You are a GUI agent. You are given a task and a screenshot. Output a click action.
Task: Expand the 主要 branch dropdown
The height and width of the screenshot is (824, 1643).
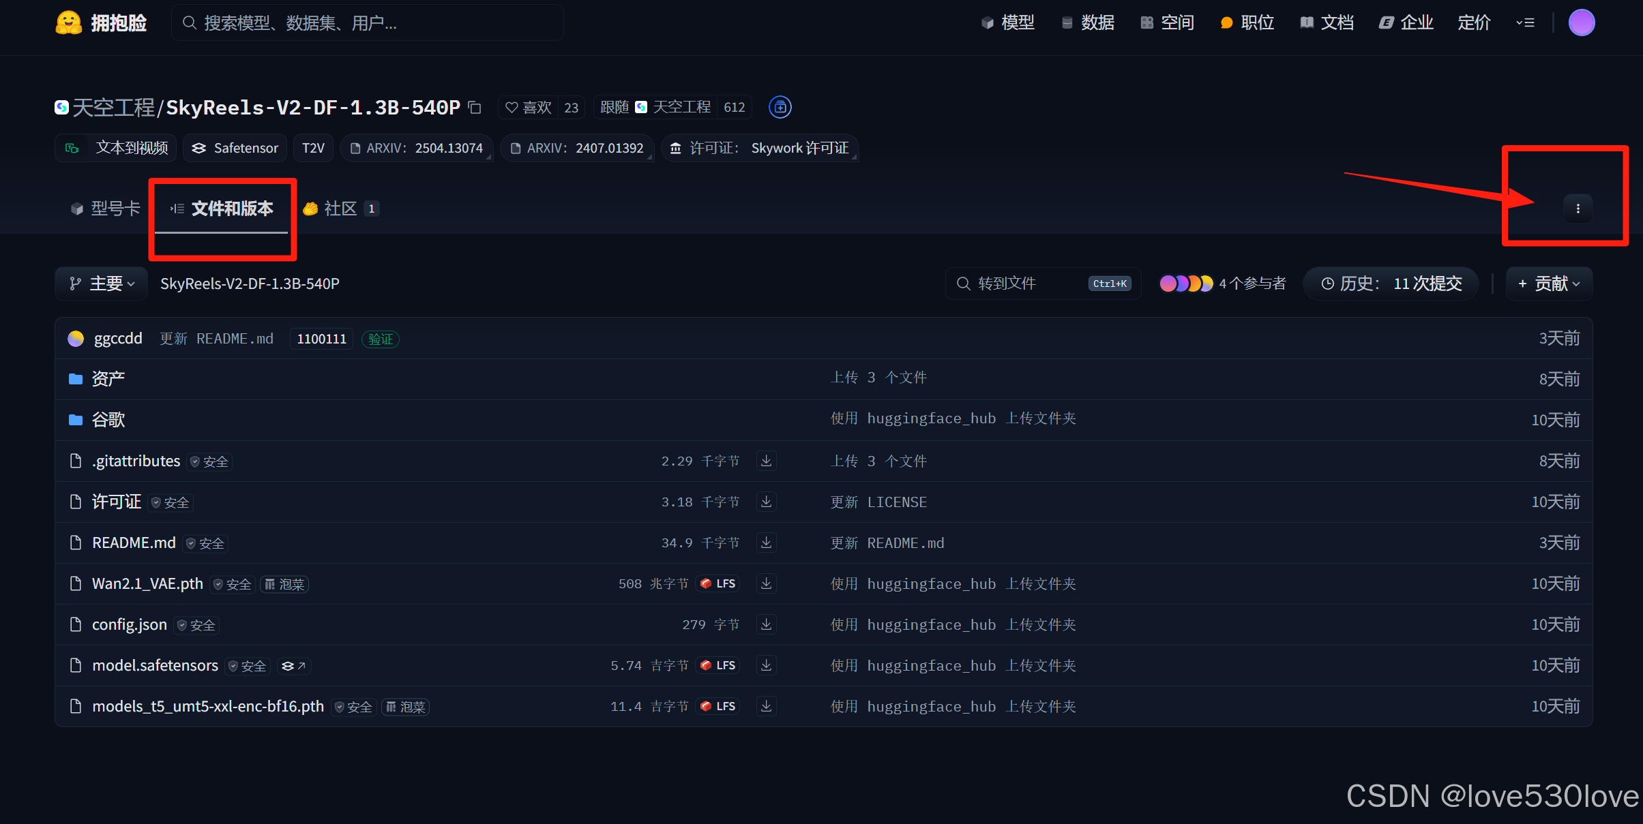pos(102,284)
